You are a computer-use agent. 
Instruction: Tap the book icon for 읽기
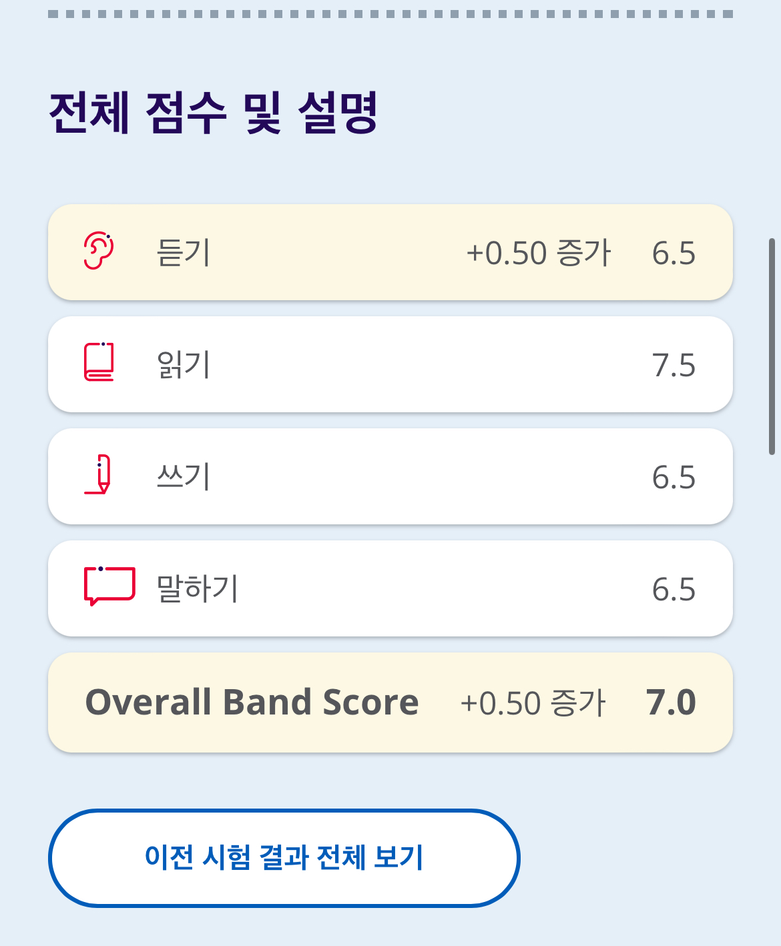[x=99, y=362]
